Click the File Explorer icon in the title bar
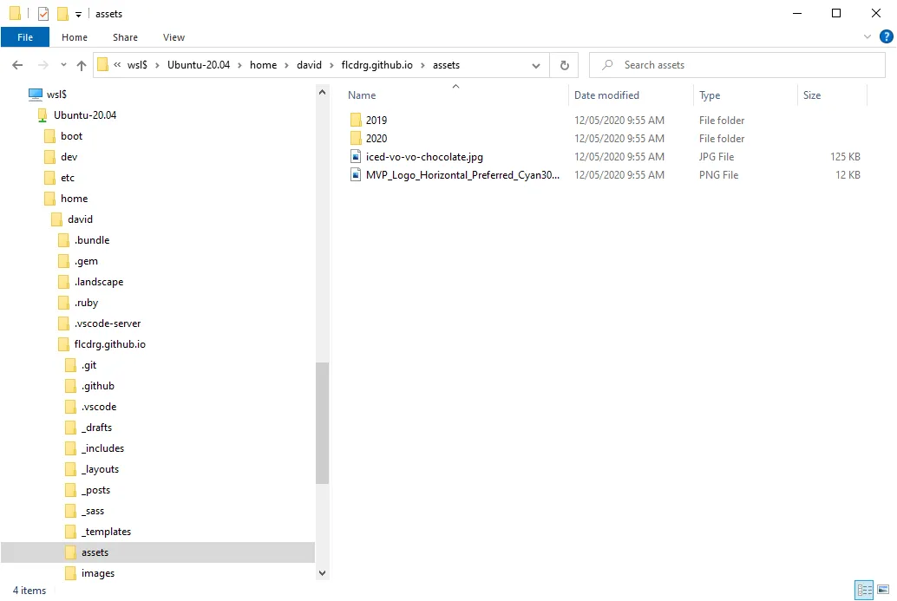This screenshot has height=601, width=897. pos(14,13)
